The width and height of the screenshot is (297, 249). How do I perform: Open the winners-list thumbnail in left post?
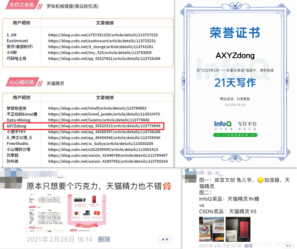pyautogui.click(x=45, y=214)
